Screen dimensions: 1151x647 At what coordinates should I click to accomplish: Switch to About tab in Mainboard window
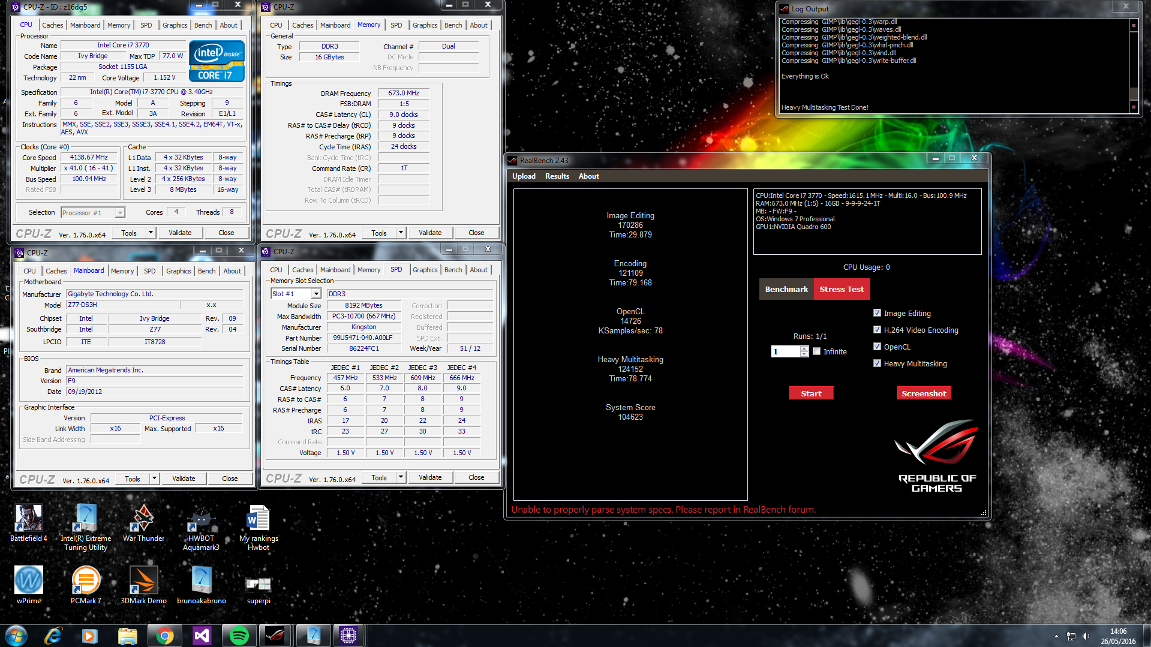click(232, 271)
